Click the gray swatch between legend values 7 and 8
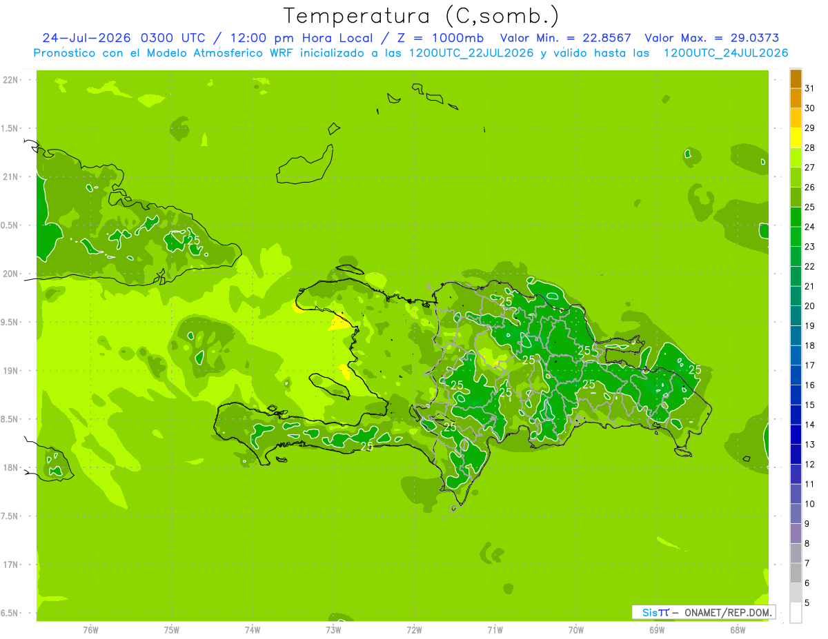The width and height of the screenshot is (828, 639). point(796,553)
